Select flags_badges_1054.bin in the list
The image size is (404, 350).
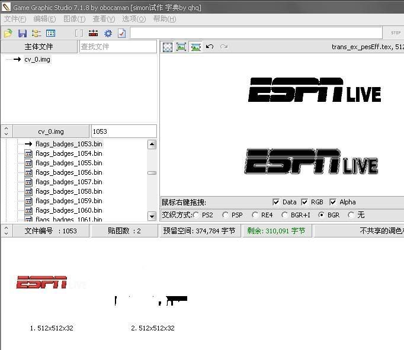(69, 153)
